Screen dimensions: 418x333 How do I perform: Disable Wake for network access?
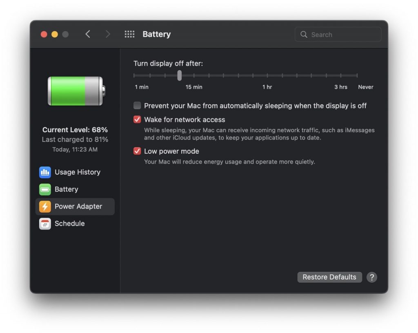tap(137, 119)
